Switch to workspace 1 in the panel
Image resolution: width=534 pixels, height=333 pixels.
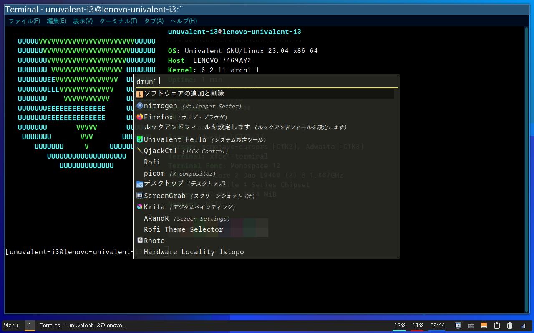[x=30, y=326]
